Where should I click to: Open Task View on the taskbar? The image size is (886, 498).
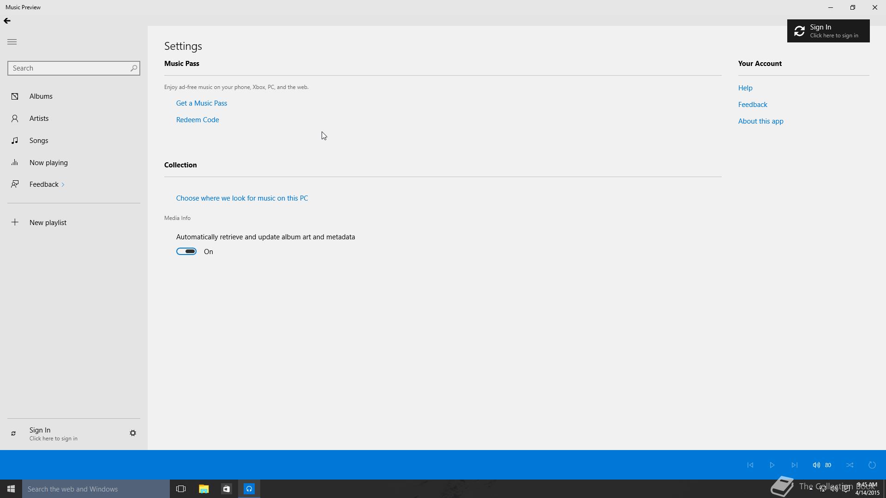pos(181,489)
